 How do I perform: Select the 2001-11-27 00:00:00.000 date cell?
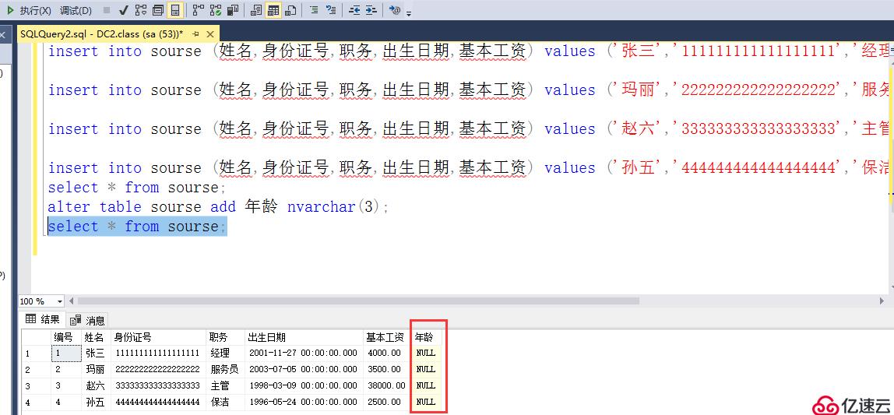pos(305,353)
